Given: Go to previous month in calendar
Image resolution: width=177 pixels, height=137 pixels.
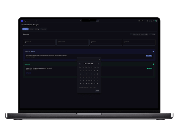Looking at the screenshot, I should [x=79, y=64].
